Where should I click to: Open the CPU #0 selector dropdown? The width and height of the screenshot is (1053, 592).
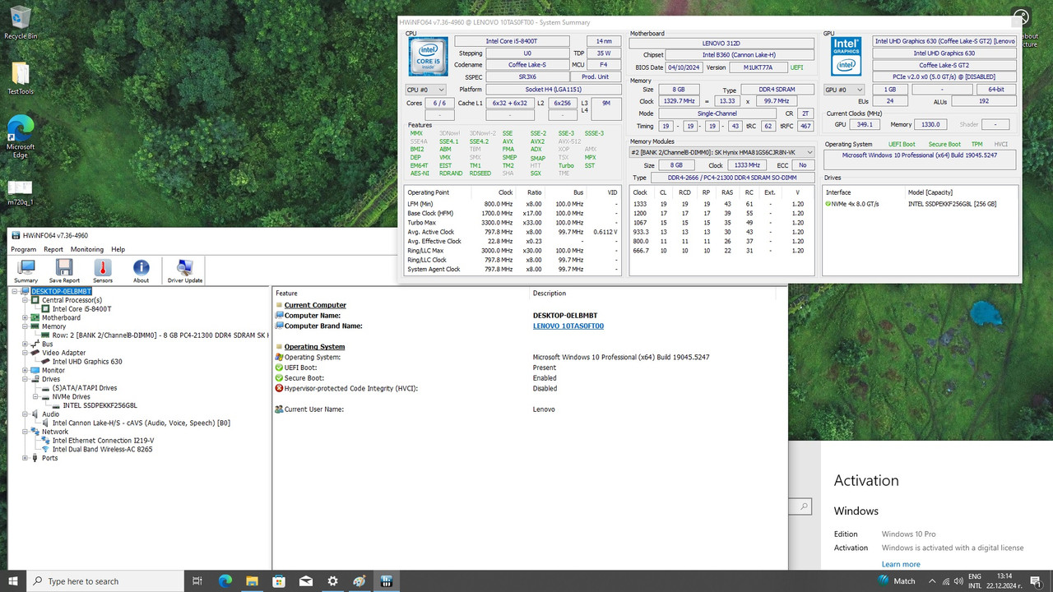click(426, 90)
